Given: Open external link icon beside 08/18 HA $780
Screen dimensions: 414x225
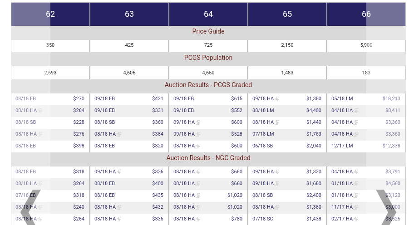Looking at the screenshot, I should pos(198,219).
